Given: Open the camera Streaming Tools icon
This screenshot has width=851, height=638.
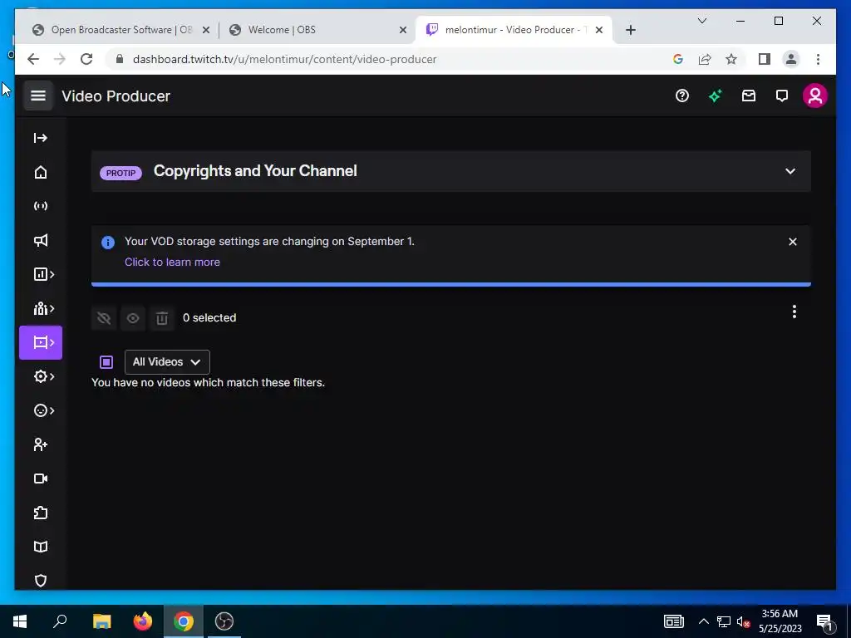Looking at the screenshot, I should point(41,478).
